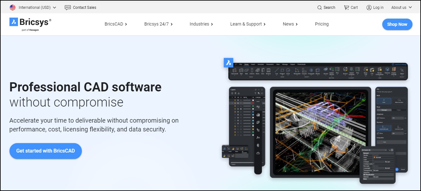Click the fx function icon in the hero image strip

tap(258, 137)
